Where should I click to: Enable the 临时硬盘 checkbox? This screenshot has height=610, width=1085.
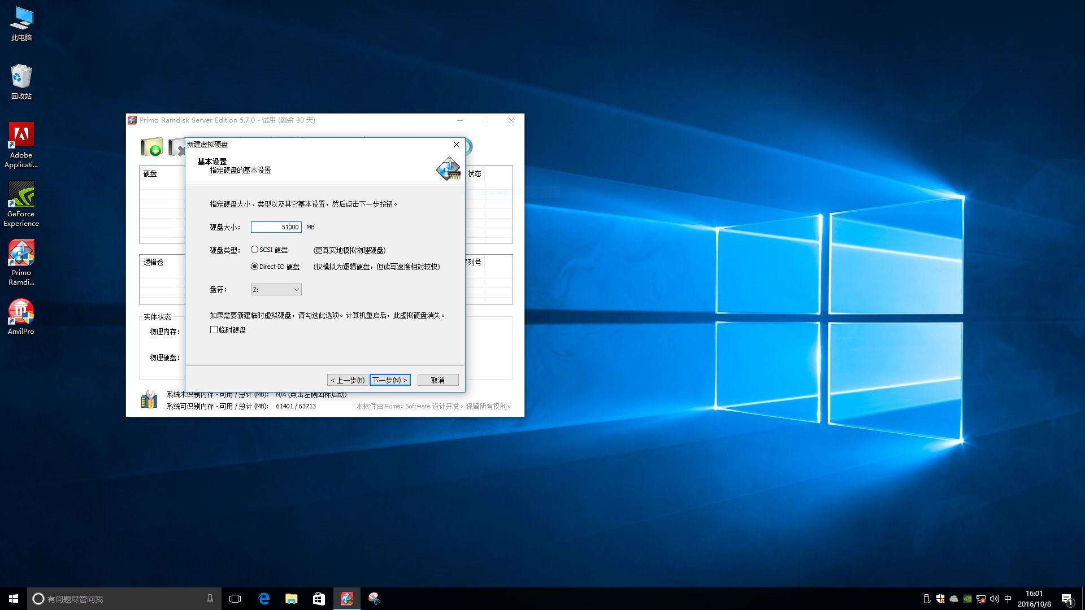pyautogui.click(x=214, y=330)
